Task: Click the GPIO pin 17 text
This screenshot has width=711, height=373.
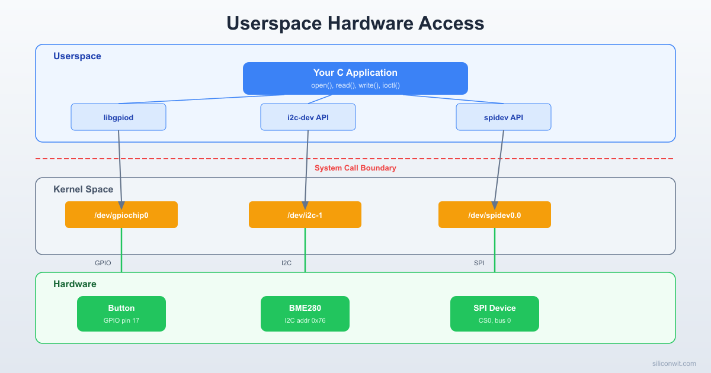Action: click(121, 320)
